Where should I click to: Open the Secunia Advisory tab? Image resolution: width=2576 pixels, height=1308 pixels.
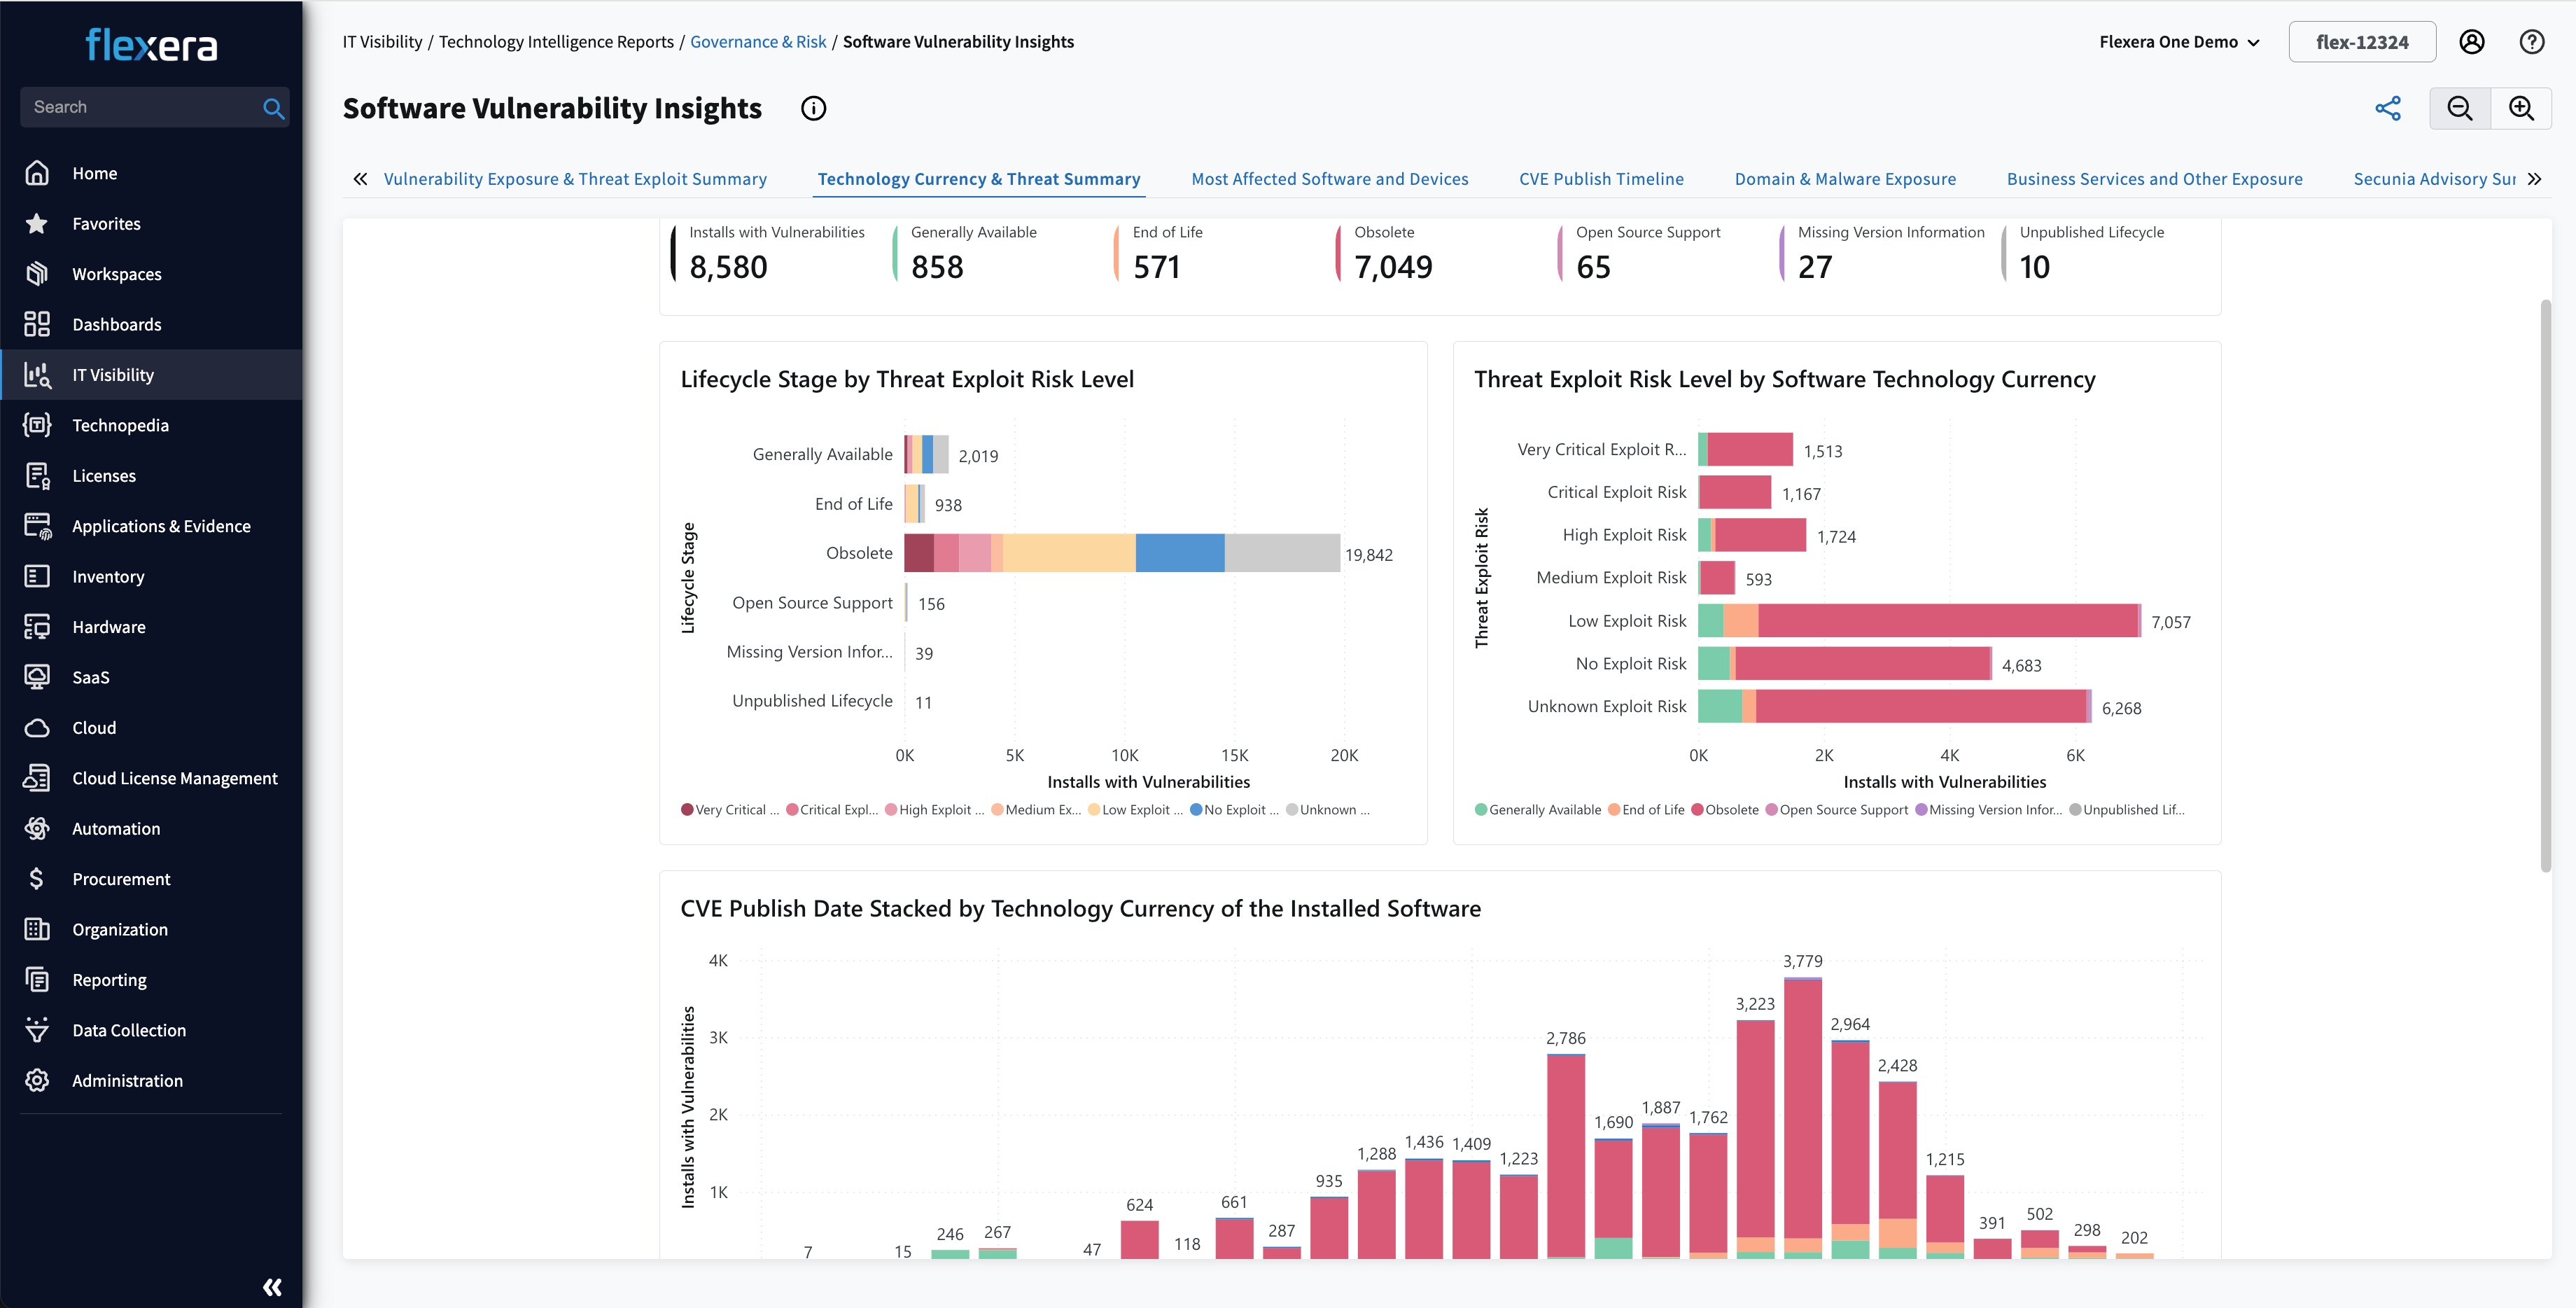[2434, 179]
